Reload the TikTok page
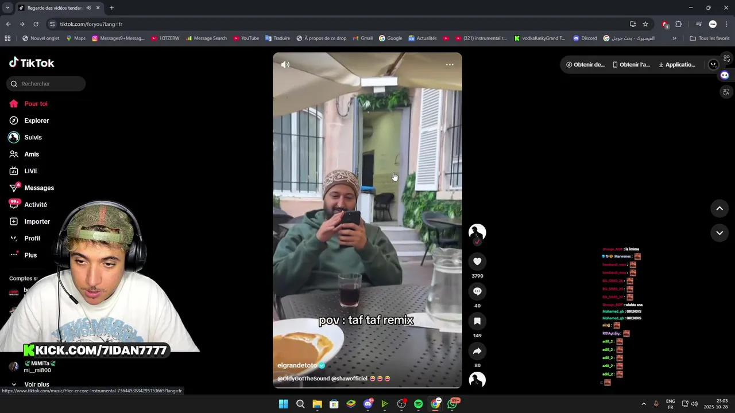Screen dimensions: 735x413 coord(36,24)
